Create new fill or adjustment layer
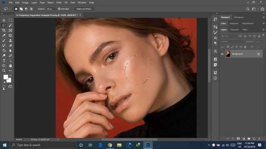This screenshot has height=149, width=266. pos(244,139)
